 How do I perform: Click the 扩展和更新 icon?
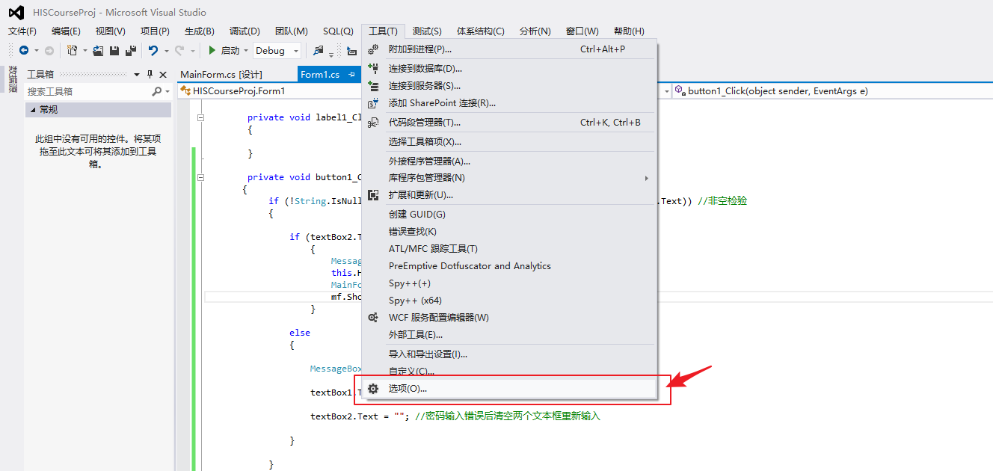(x=373, y=195)
